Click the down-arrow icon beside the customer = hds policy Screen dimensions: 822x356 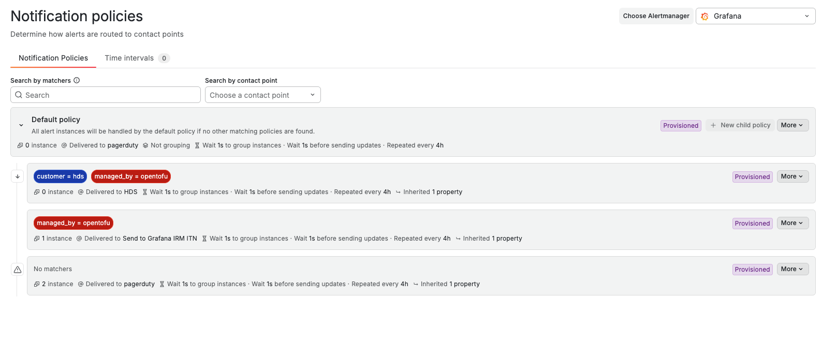[x=18, y=176]
